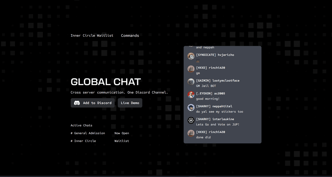Click the [.EYEKON] ac2005 username
The height and width of the screenshot is (177, 332).
(x=211, y=94)
